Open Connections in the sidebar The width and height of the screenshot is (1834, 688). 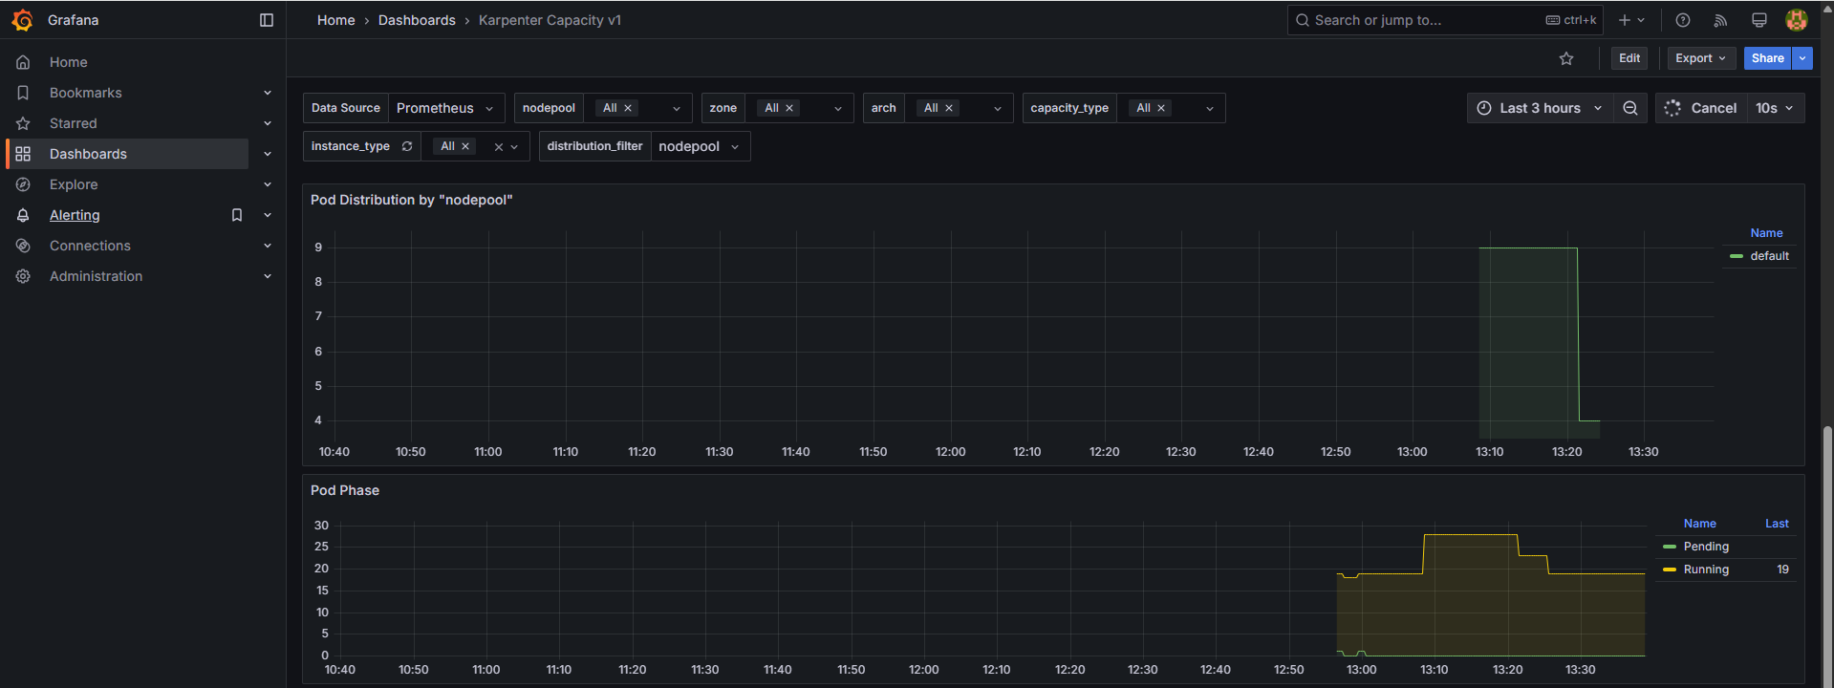90,246
